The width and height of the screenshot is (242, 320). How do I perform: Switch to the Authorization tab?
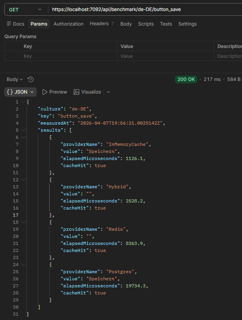click(x=69, y=24)
